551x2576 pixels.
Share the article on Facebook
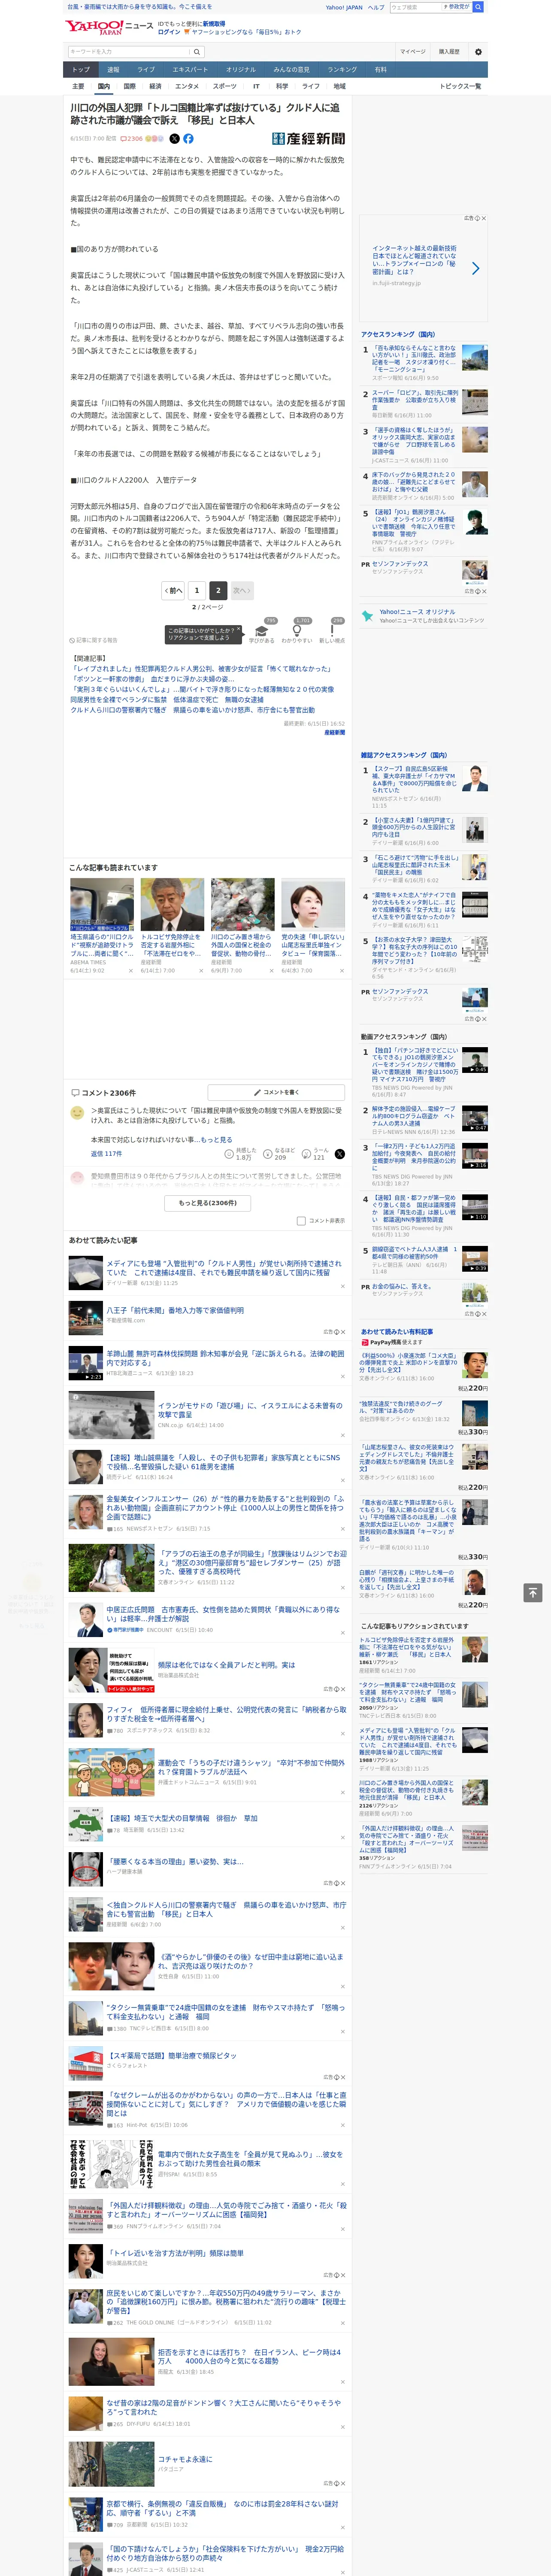point(188,139)
